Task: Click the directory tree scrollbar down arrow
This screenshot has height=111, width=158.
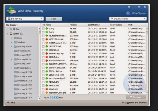Action: [x=39, y=99]
